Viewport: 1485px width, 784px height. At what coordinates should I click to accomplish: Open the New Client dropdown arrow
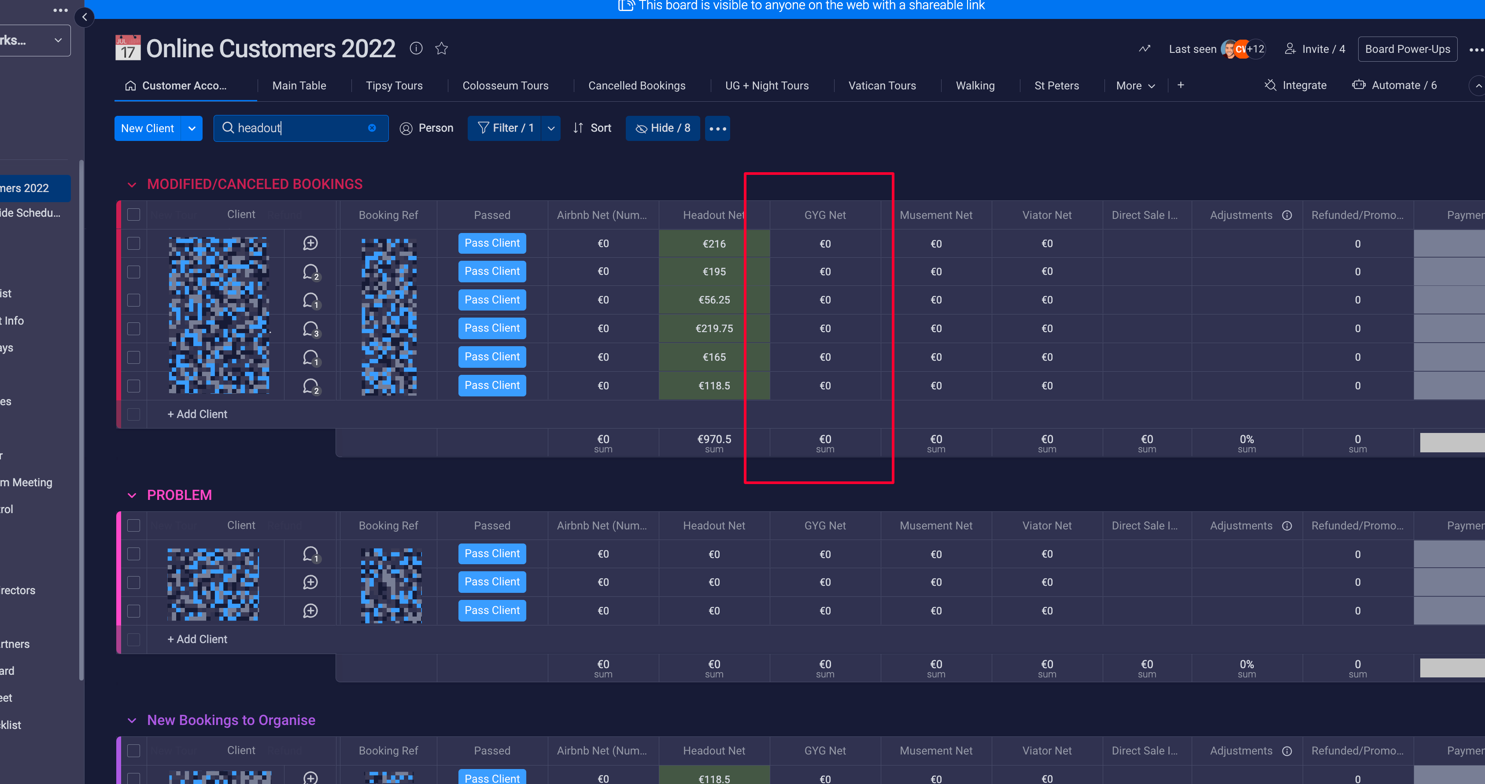click(192, 128)
